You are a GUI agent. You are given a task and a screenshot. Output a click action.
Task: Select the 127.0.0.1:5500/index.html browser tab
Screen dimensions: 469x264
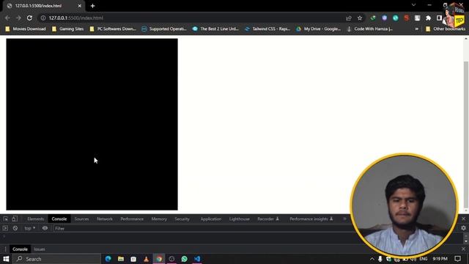point(44,6)
